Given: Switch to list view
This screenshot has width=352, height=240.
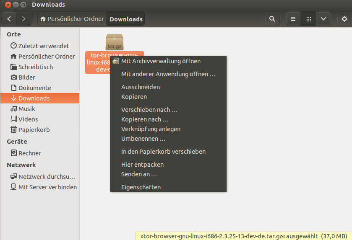Looking at the screenshot, I should click(293, 19).
